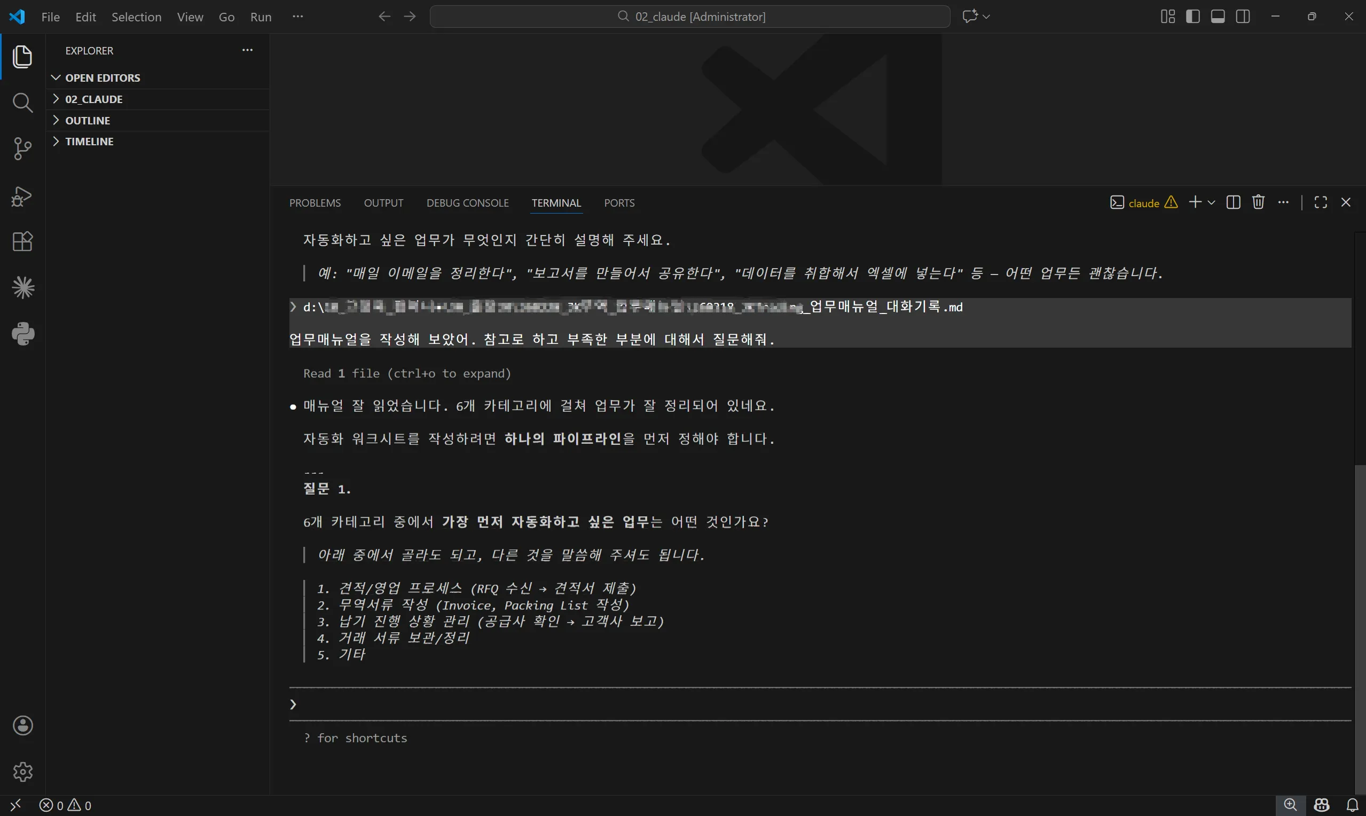Viewport: 1366px width, 816px height.
Task: Toggle the primary sidebar visibility
Action: 1192,16
